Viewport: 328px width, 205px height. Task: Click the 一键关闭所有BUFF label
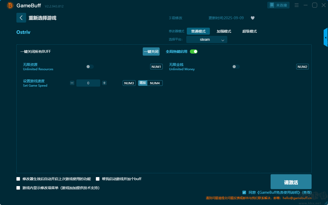36,52
